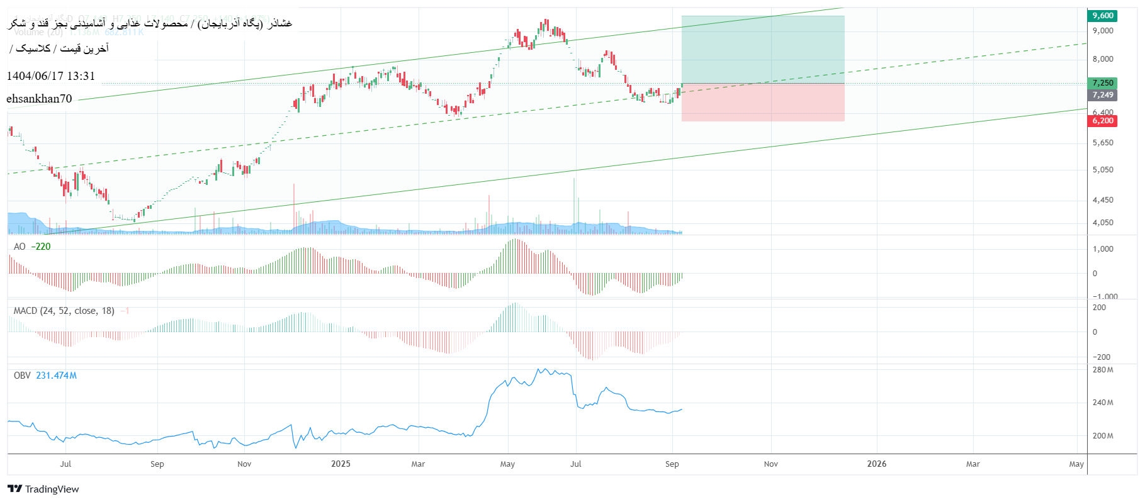The height and width of the screenshot is (502, 1145).
Task: Click the red 6,200 stop price label
Action: click(x=1102, y=121)
